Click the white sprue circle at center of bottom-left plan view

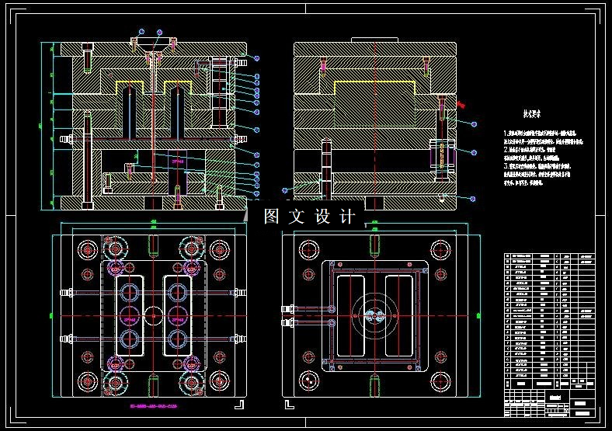(x=154, y=315)
